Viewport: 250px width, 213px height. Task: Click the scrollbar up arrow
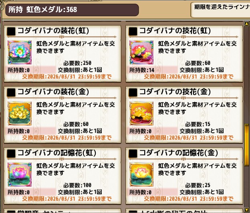[x=247, y=24]
